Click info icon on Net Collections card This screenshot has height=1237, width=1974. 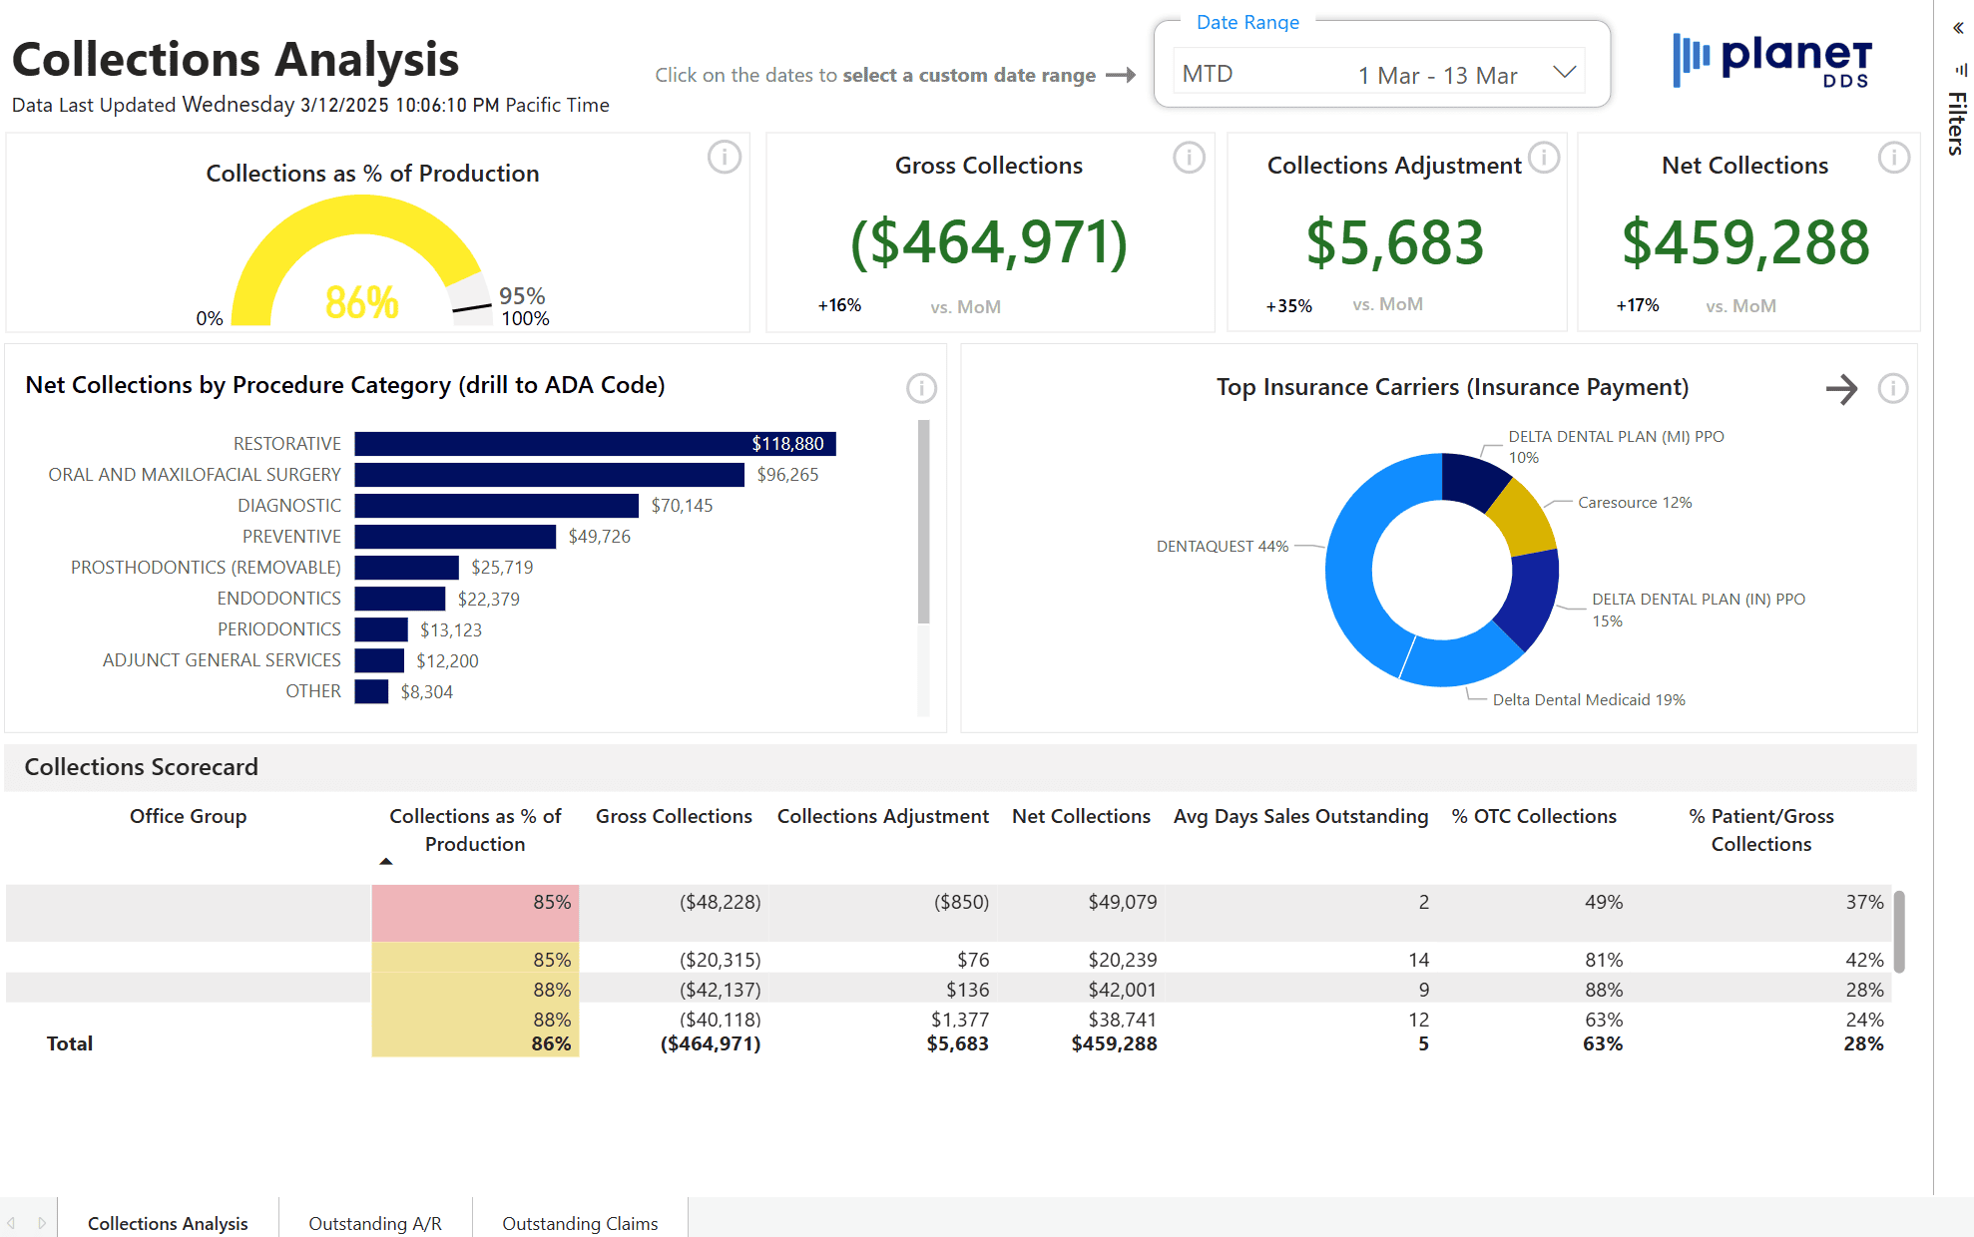pos(1893,157)
